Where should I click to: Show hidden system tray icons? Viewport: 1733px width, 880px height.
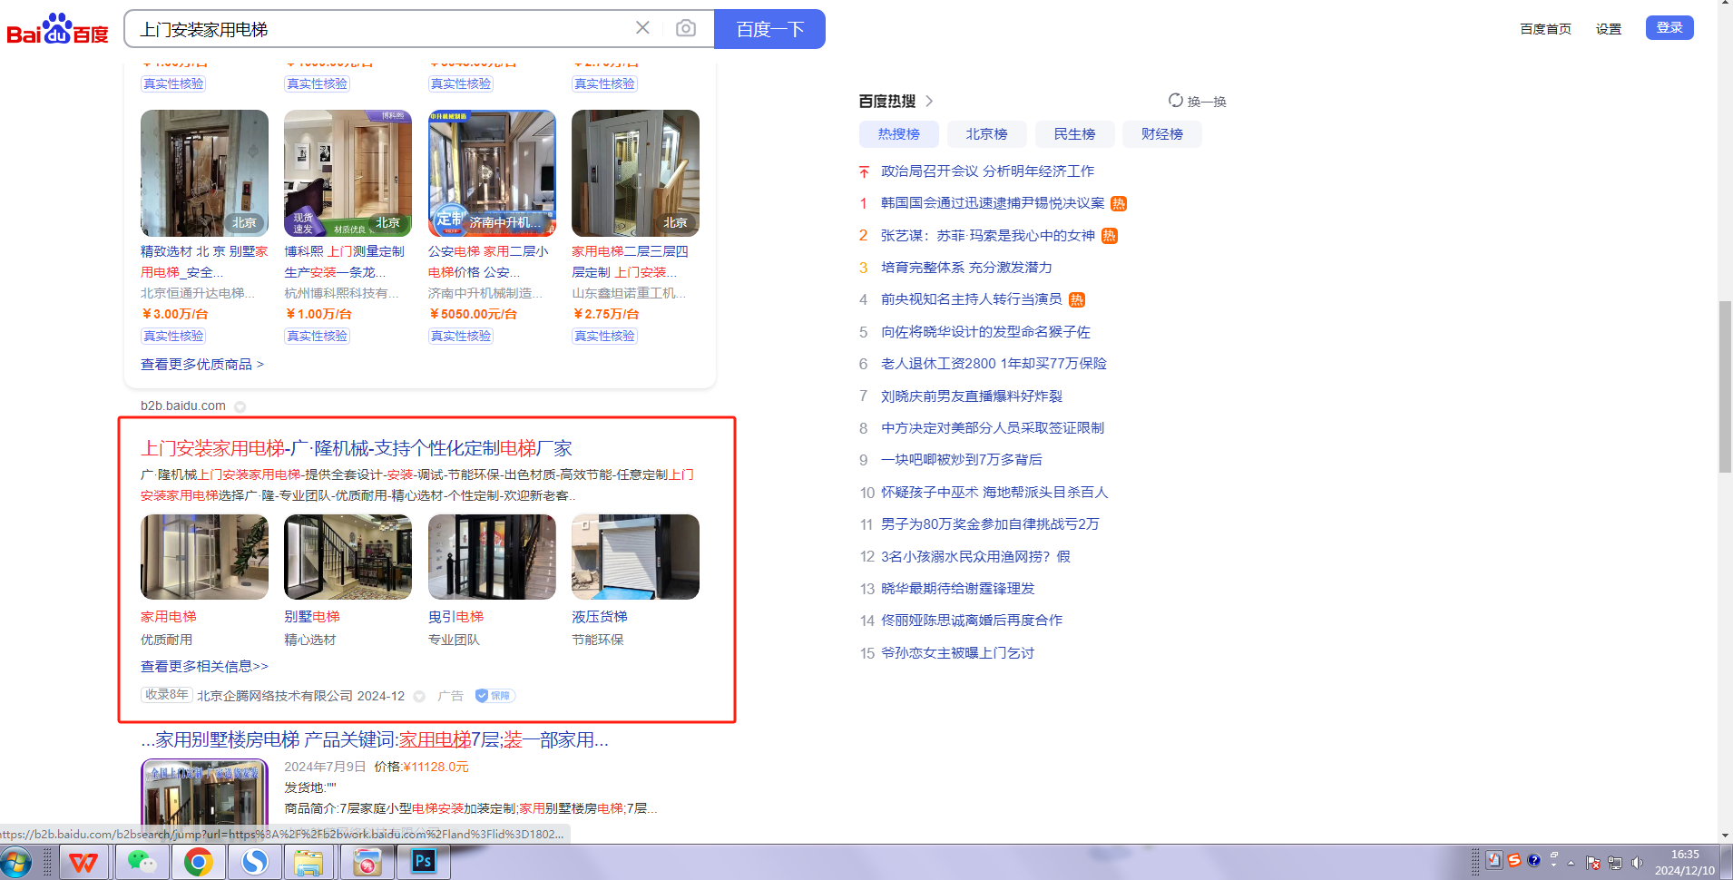(x=1571, y=863)
